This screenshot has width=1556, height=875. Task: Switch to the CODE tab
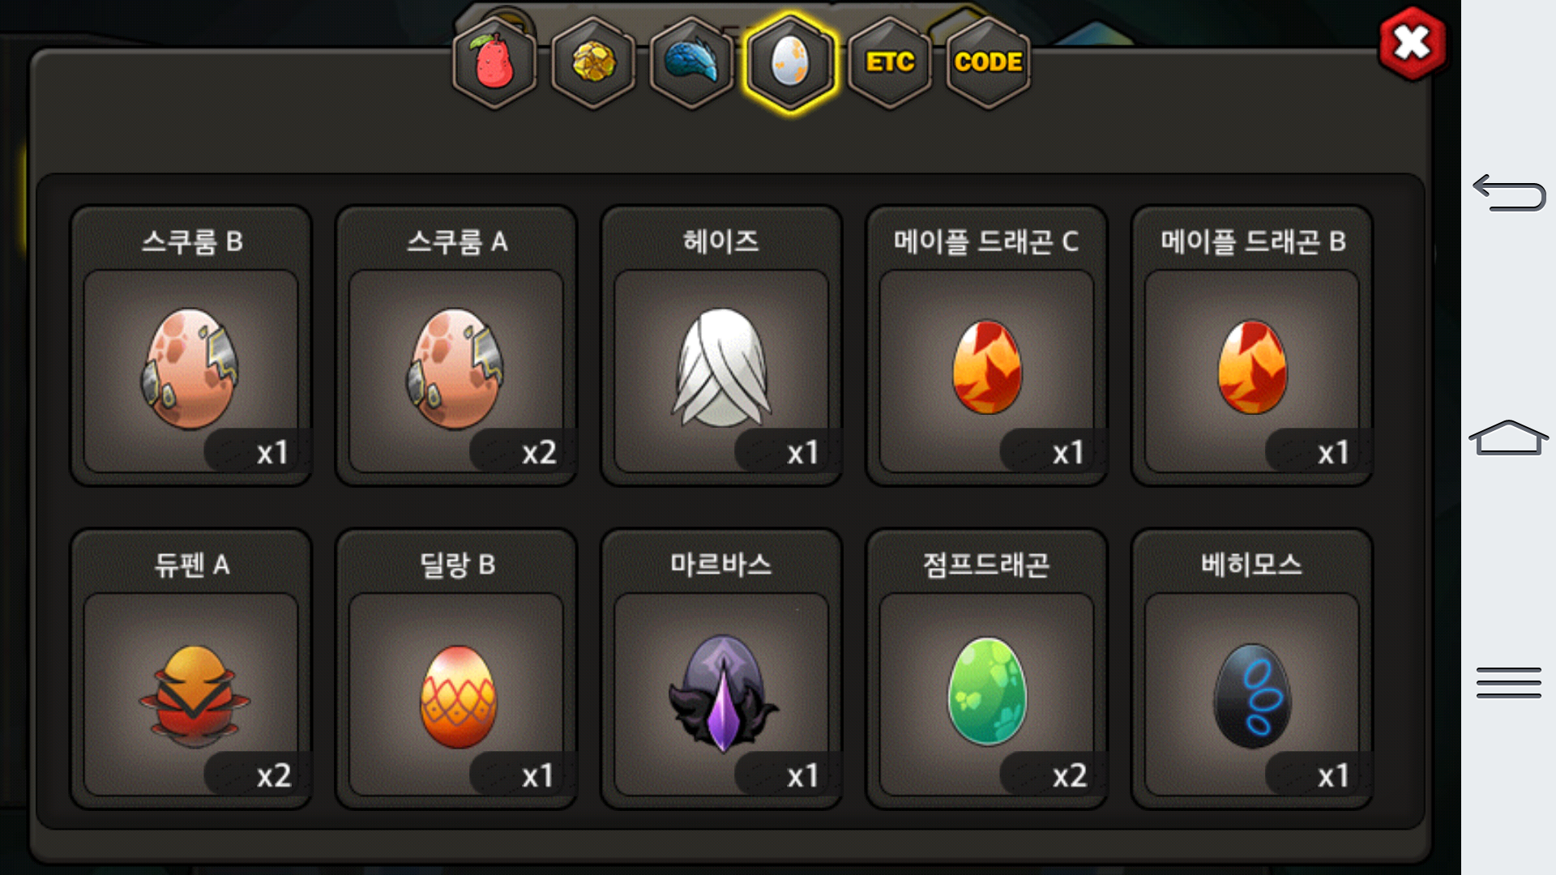(x=989, y=62)
